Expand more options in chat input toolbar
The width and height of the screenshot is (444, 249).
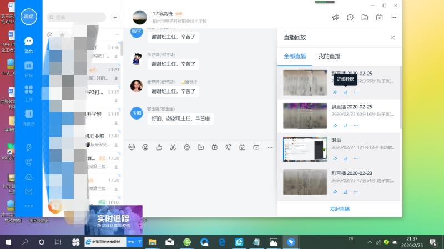click(x=270, y=147)
